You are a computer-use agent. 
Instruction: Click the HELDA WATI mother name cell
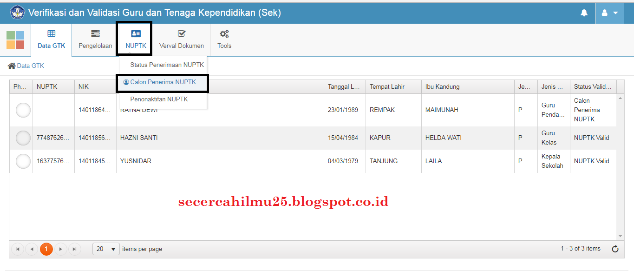pyautogui.click(x=468, y=138)
